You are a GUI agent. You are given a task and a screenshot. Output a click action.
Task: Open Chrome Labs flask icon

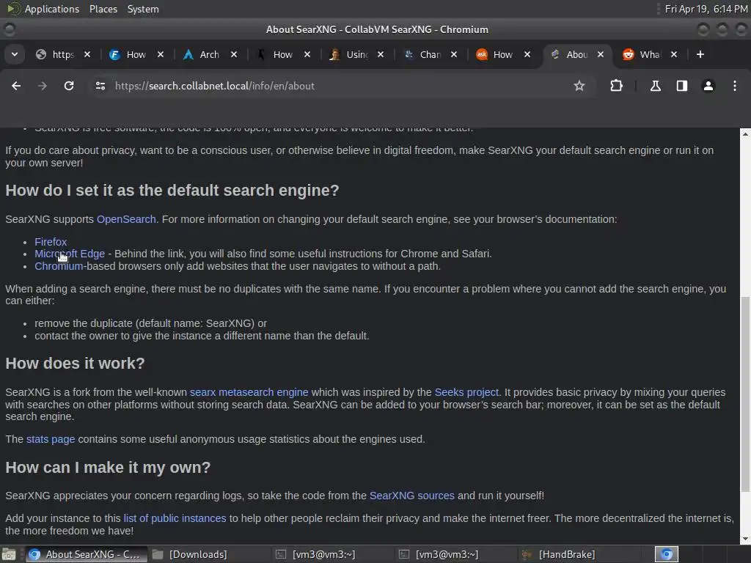655,86
